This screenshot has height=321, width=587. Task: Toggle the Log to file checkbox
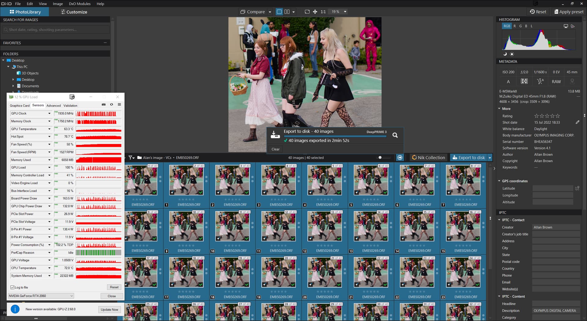pos(13,287)
